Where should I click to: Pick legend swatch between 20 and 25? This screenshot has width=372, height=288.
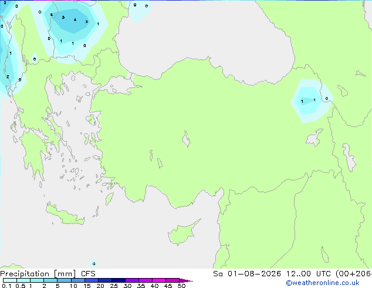tap(105, 280)
